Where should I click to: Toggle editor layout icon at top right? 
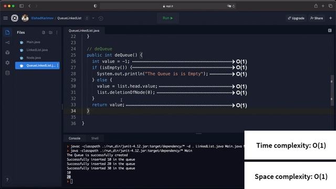(x=330, y=30)
